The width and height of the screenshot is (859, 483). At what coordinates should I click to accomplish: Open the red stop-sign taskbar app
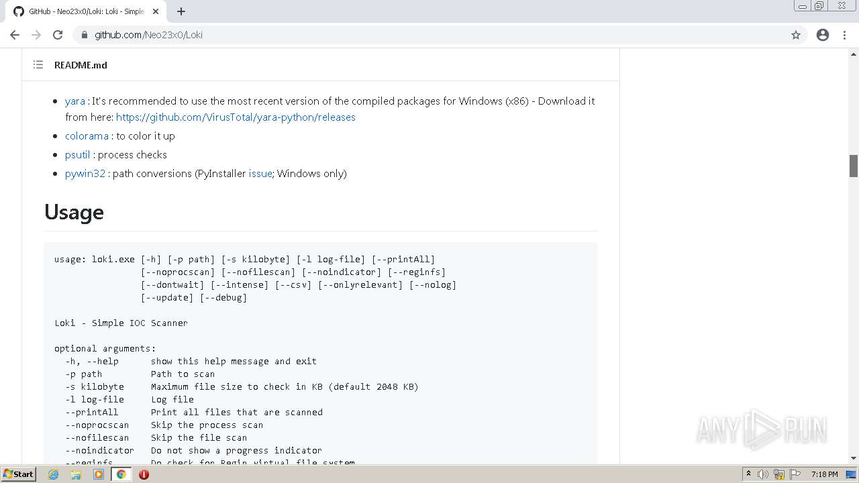click(144, 474)
